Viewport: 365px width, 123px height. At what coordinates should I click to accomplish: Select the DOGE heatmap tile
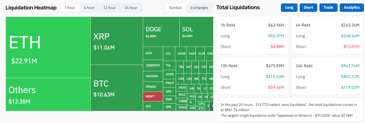coord(161,32)
